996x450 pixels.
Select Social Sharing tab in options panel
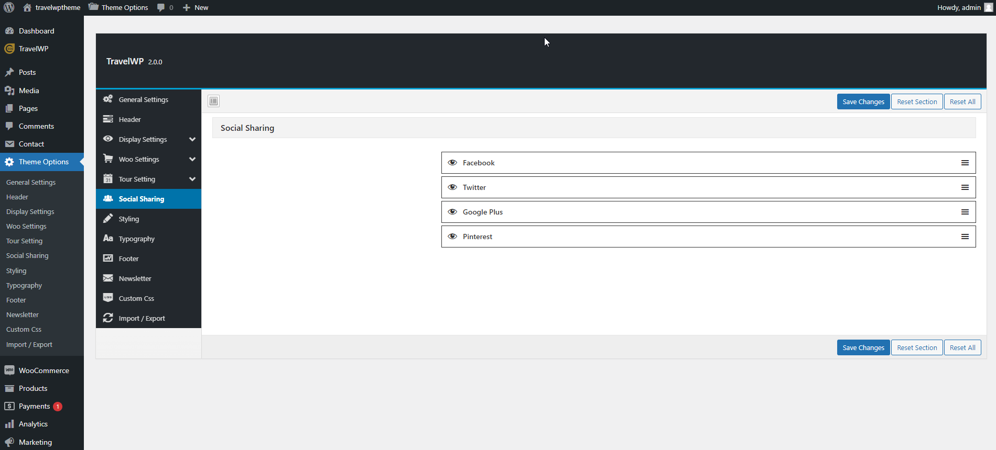tap(148, 199)
